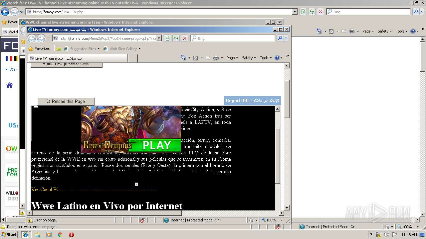Click address bar in Live TV window
426x239 pixels.
tap(104, 39)
